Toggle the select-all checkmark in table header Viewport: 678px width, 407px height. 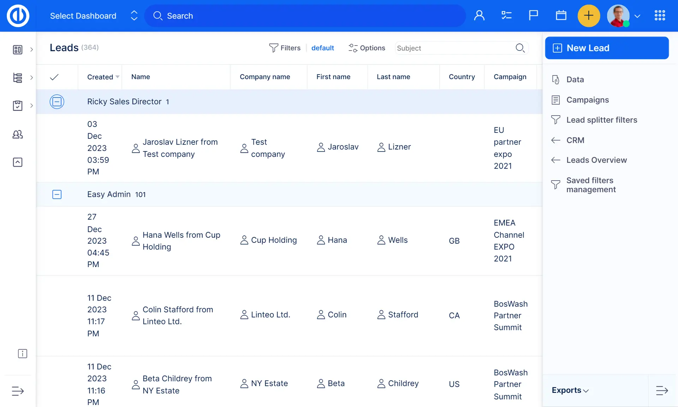click(x=54, y=77)
